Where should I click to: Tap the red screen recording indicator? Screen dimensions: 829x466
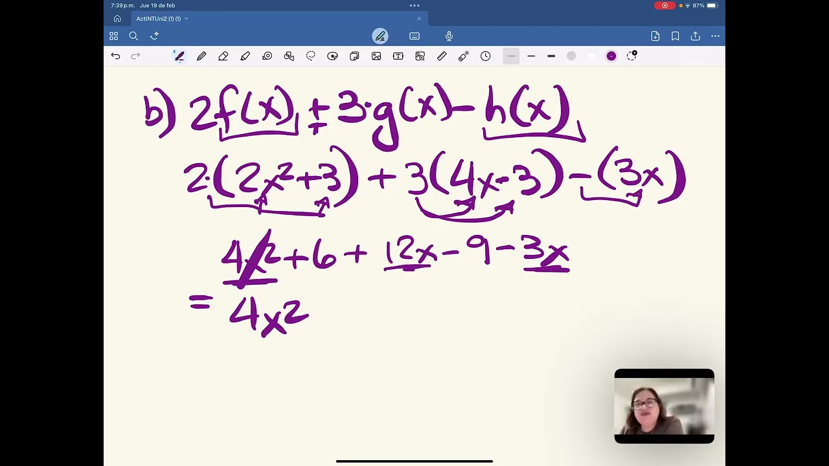664,5
